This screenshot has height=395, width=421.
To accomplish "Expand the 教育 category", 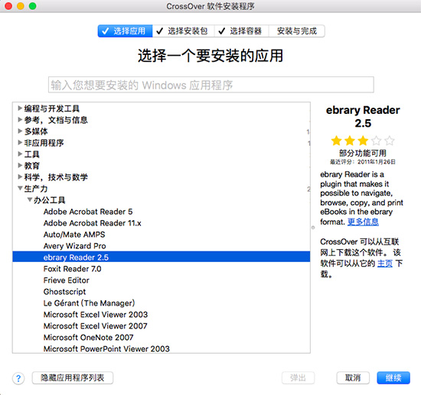I will (x=20, y=165).
